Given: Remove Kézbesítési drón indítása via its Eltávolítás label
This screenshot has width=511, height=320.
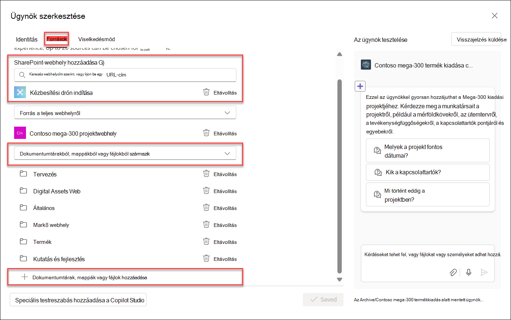Looking at the screenshot, I should point(225,93).
